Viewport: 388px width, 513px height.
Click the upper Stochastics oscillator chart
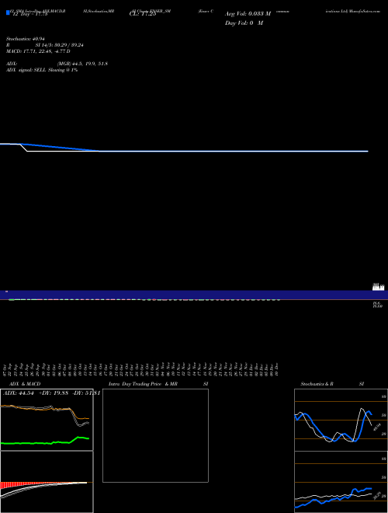[341, 420]
